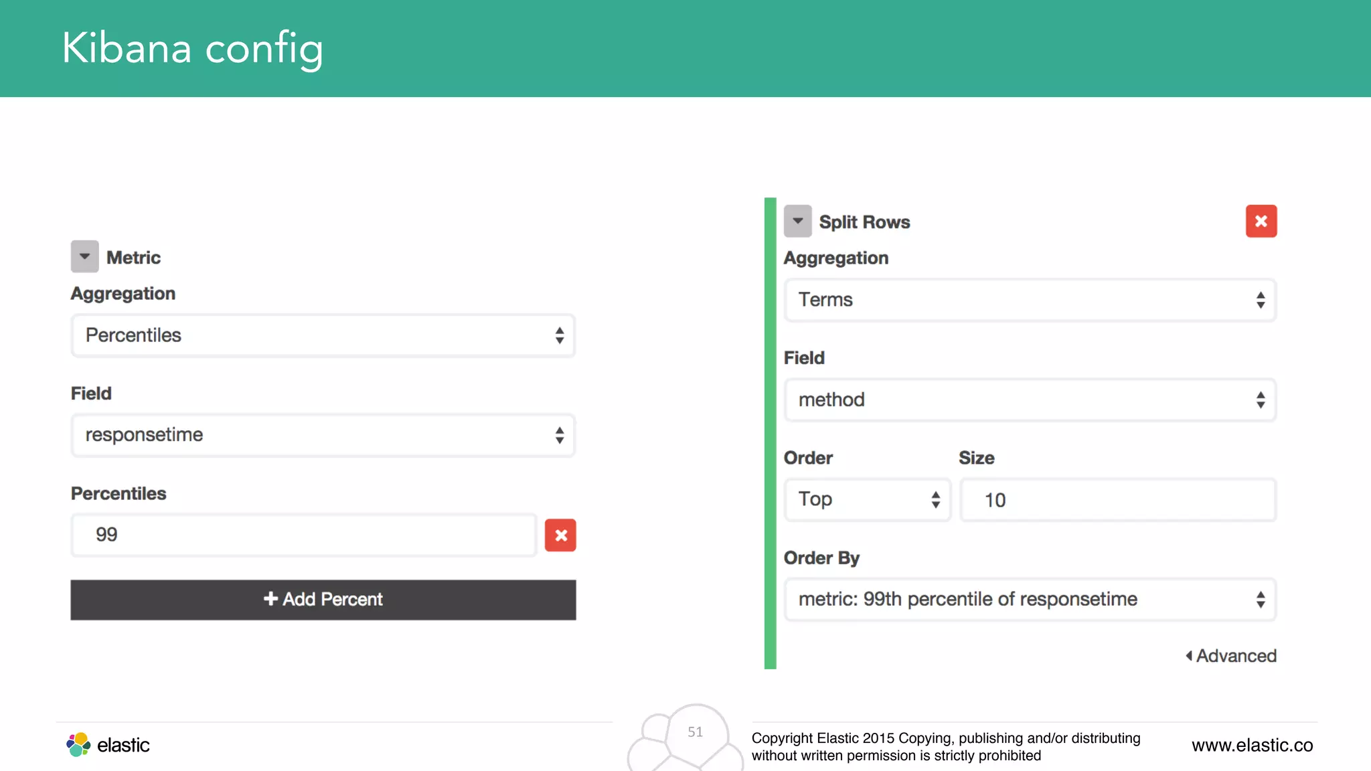Screen dimensions: 1371x771
Task: Open the Order dropdown showing Top
Action: pos(868,500)
